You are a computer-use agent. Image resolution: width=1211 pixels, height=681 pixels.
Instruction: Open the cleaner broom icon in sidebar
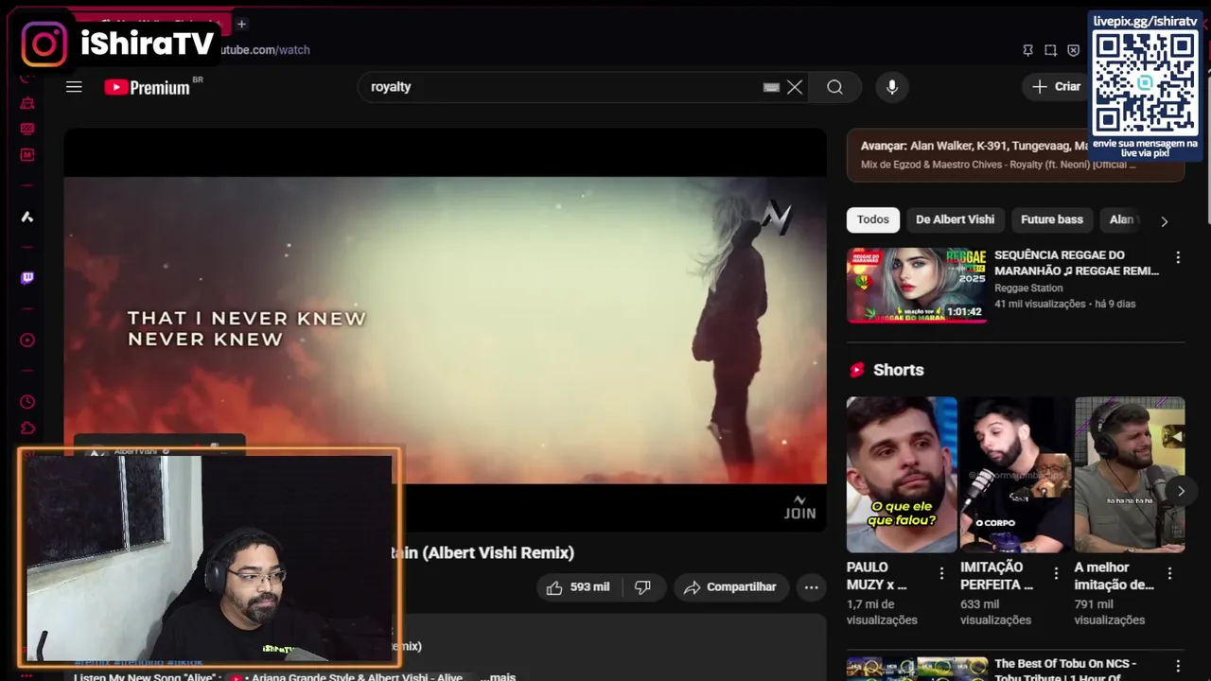coord(27,102)
